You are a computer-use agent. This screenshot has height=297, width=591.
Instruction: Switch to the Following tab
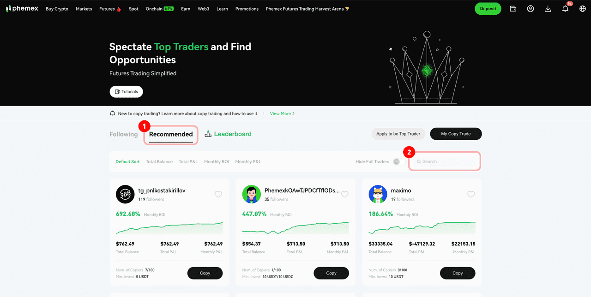[123, 134]
